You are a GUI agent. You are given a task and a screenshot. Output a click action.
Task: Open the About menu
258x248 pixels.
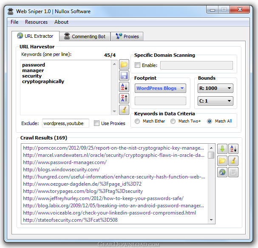point(61,22)
